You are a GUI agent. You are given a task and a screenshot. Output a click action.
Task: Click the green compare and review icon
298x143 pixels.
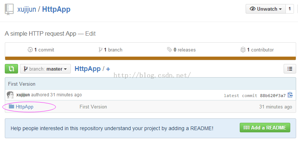pyautogui.click(x=11, y=69)
